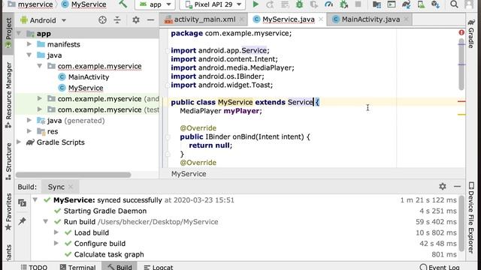Collapse the first com.example.myservice package arrow
This screenshot has width=481, height=270.
(x=40, y=66)
